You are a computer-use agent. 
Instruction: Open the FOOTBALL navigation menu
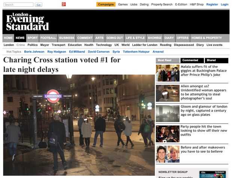pyautogui.click(x=48, y=38)
